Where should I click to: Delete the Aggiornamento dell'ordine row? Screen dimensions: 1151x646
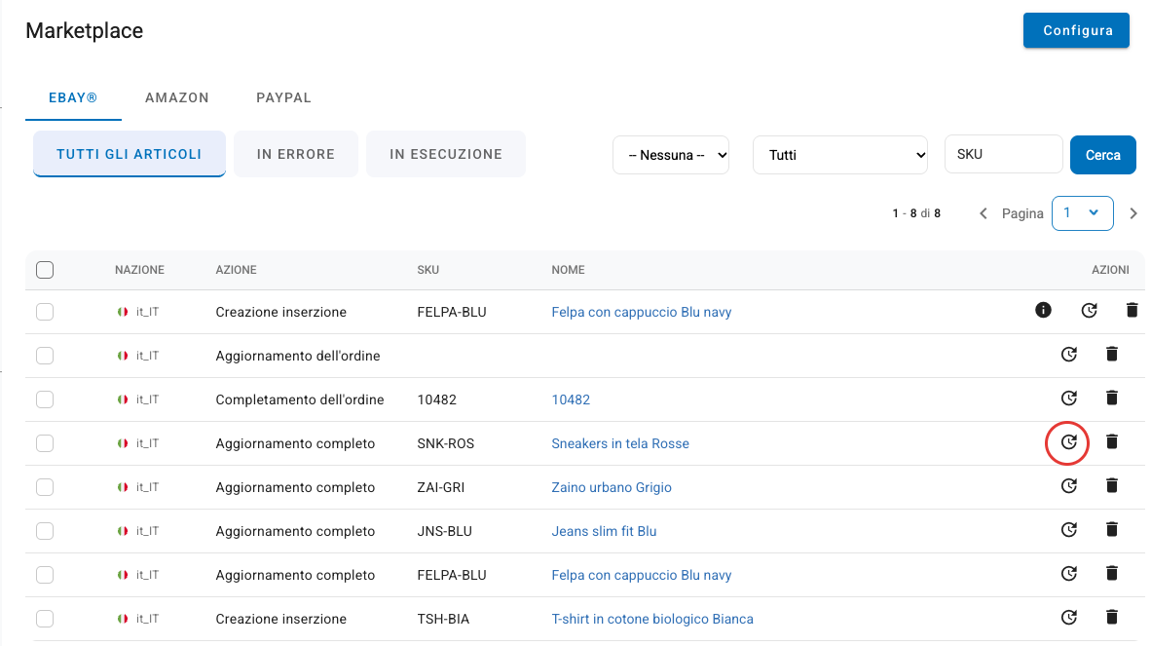1112,355
